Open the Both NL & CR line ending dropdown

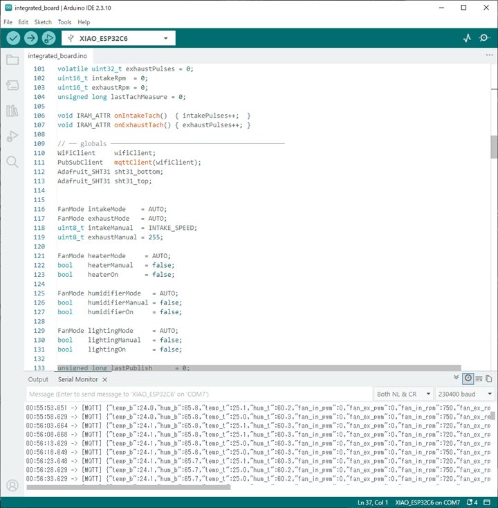click(404, 394)
